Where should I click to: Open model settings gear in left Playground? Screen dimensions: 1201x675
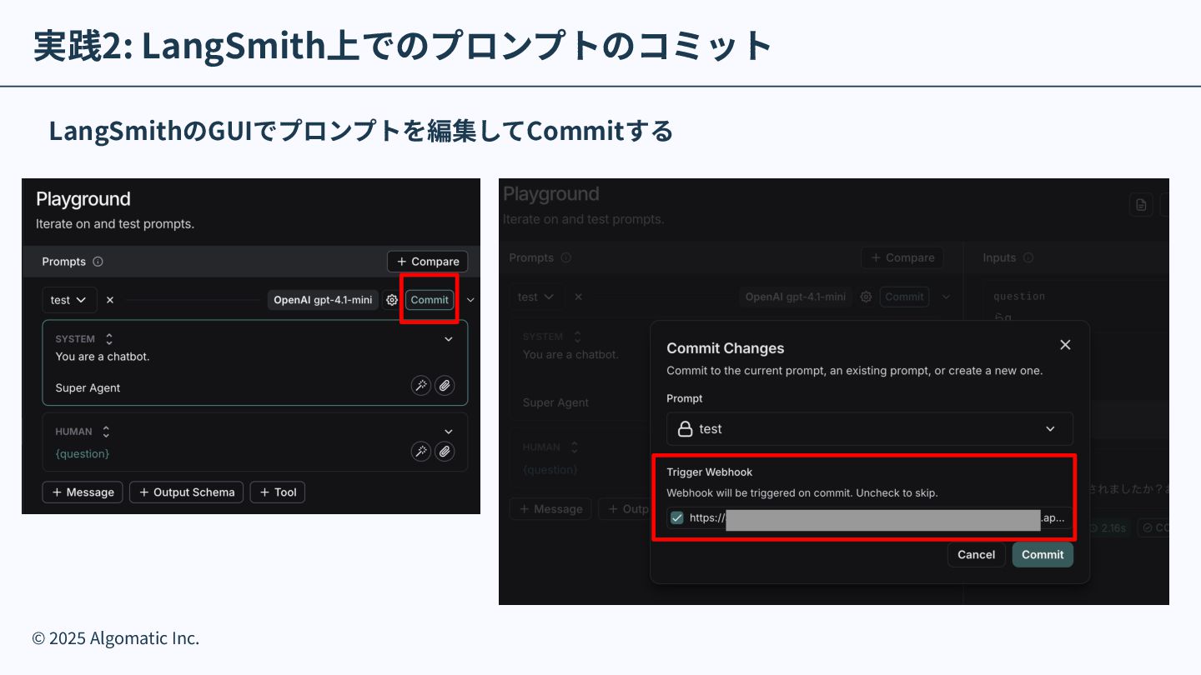click(392, 300)
